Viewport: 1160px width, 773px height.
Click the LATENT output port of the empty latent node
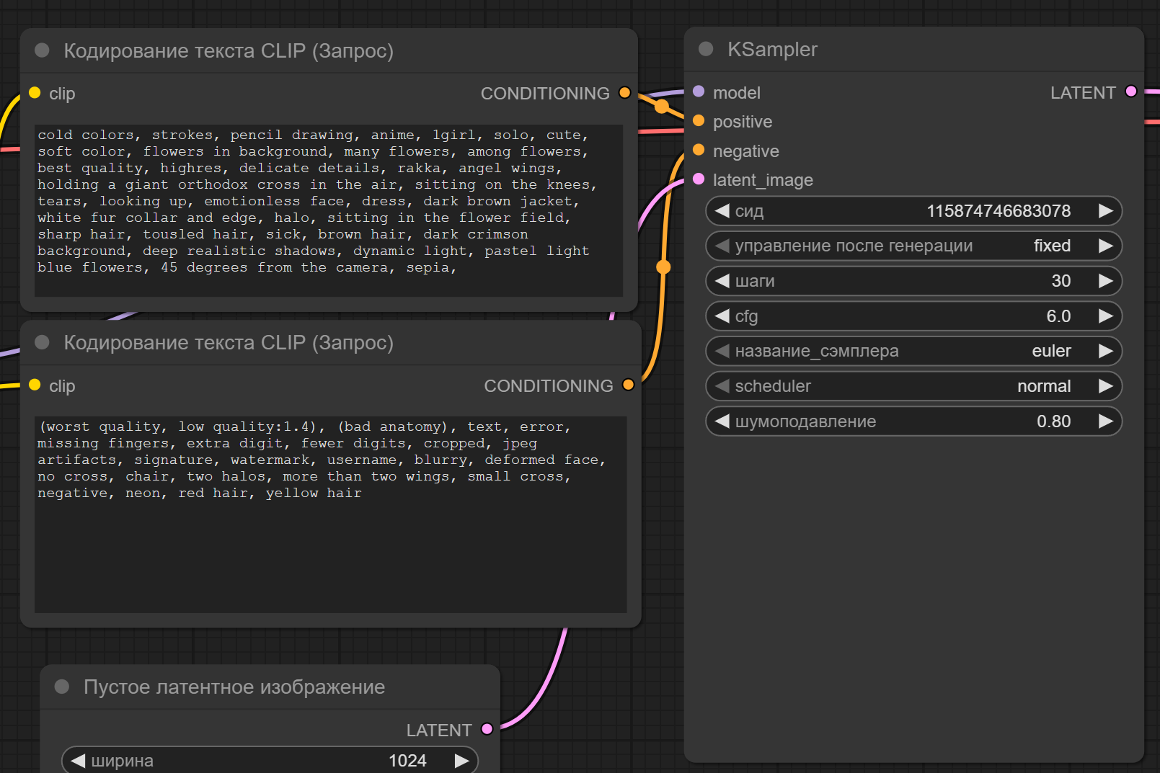pyautogui.click(x=487, y=729)
